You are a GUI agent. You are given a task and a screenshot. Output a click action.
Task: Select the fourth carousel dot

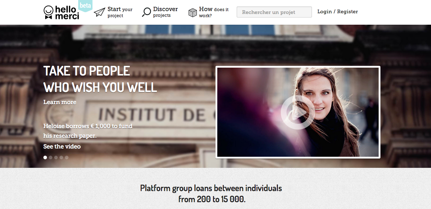point(61,157)
